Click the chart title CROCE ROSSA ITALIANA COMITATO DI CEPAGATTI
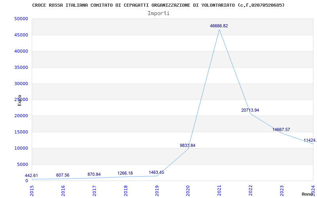The width and height of the screenshot is (317, 198). click(158, 5)
